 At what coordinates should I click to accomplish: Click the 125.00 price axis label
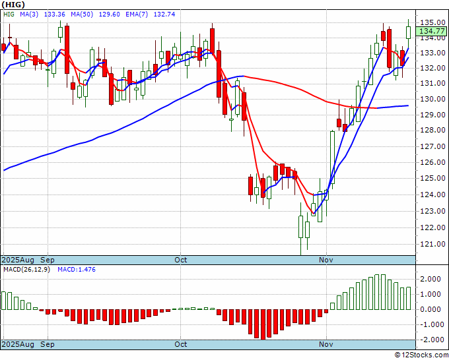coord(432,178)
